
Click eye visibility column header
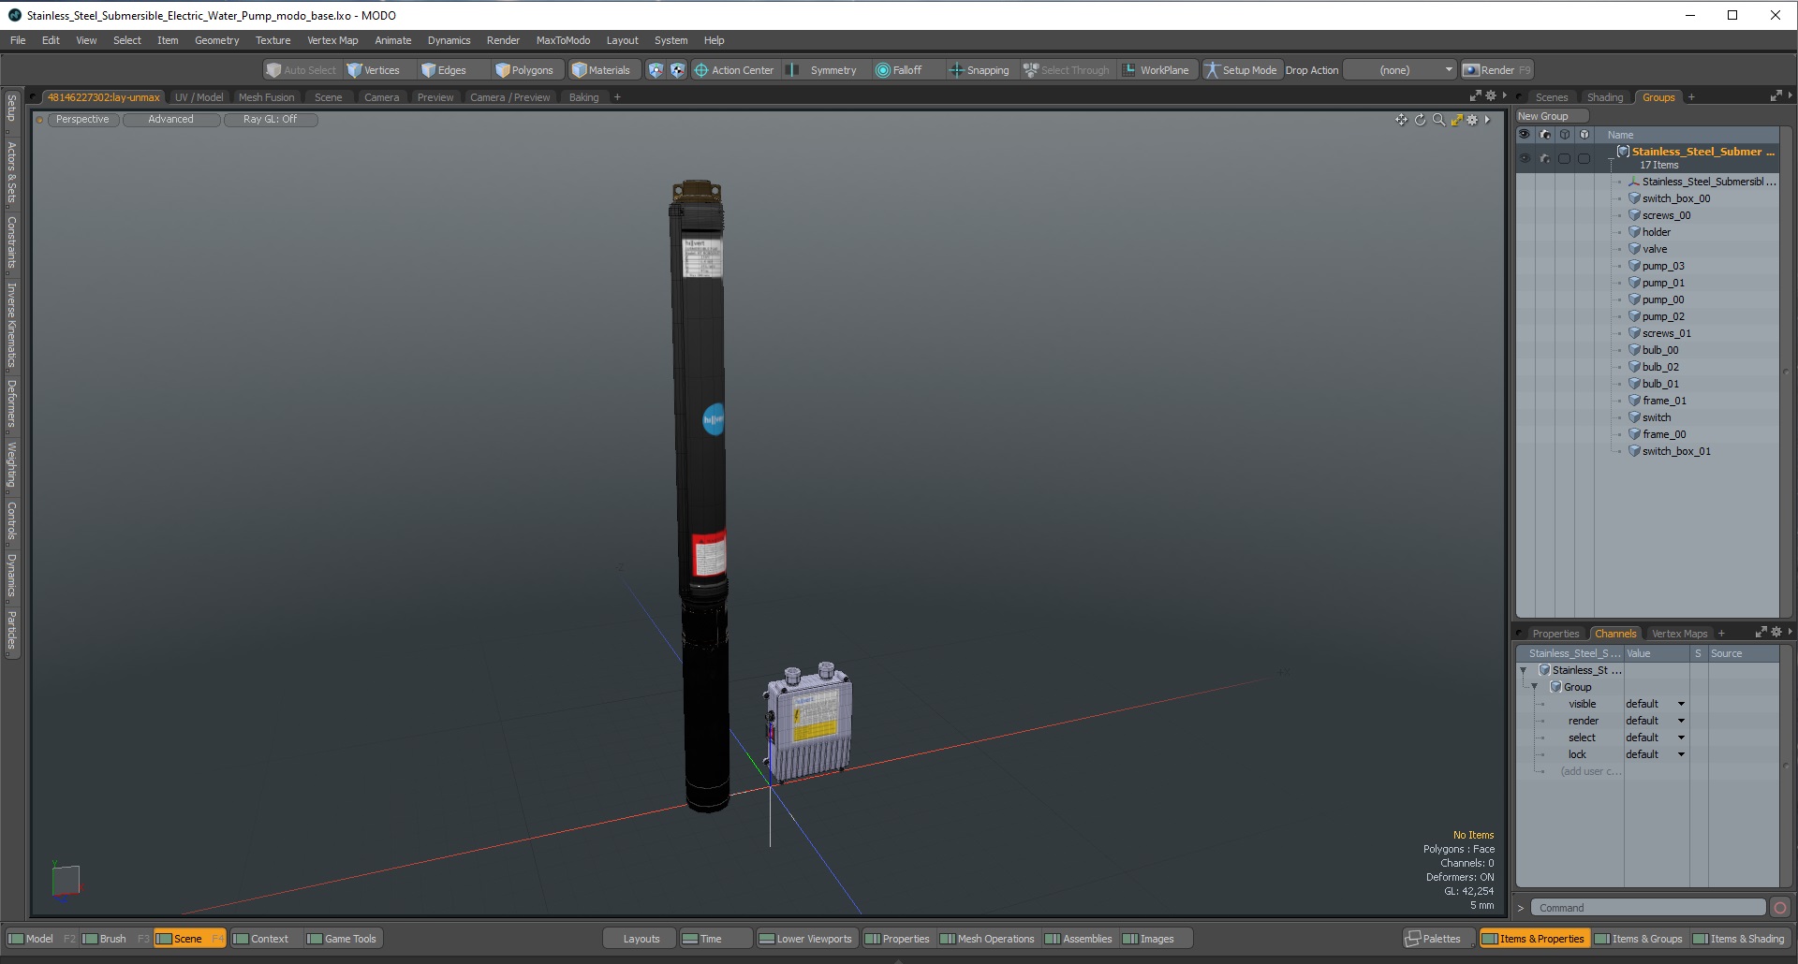point(1525,135)
